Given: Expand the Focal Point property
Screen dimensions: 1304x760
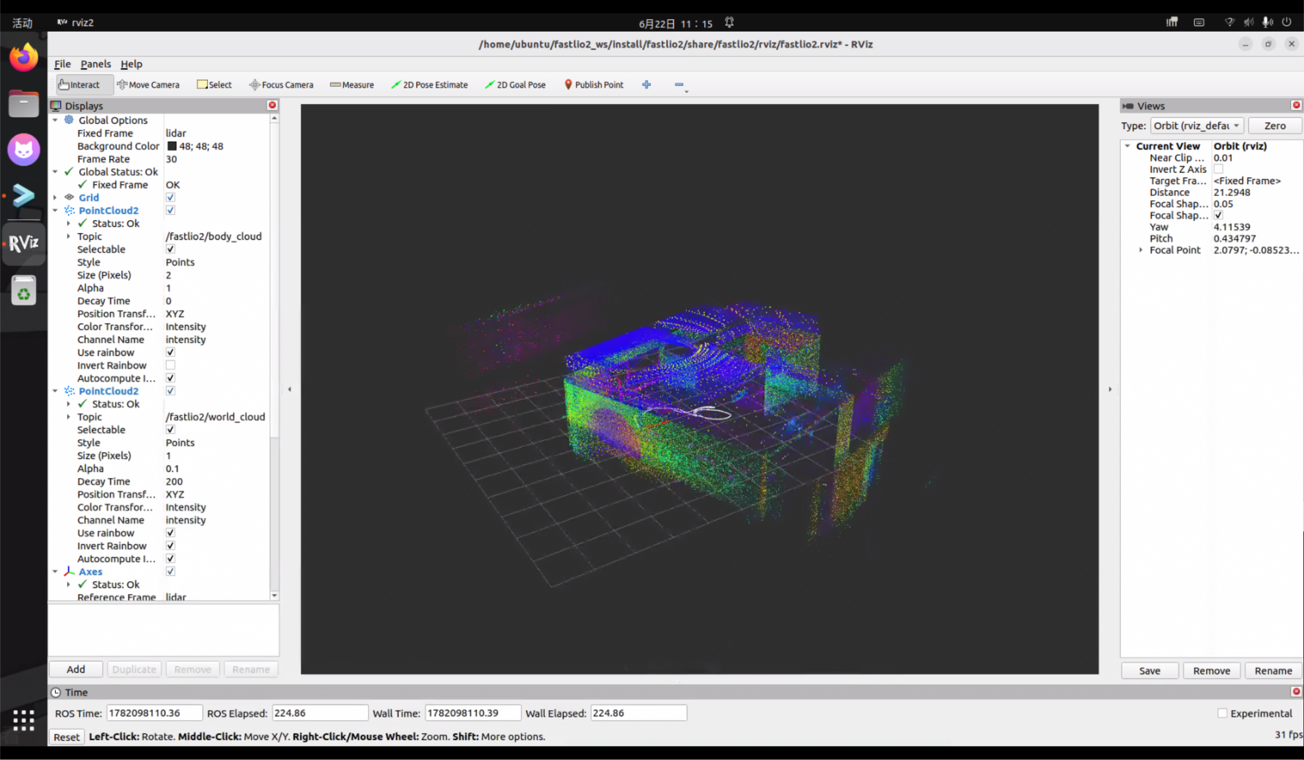Looking at the screenshot, I should click(1141, 250).
